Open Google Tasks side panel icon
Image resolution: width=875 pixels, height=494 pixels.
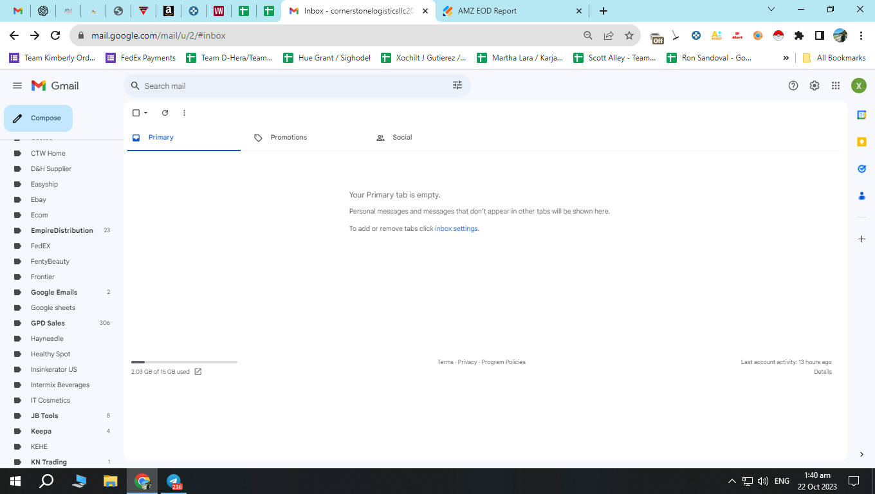[x=861, y=169]
